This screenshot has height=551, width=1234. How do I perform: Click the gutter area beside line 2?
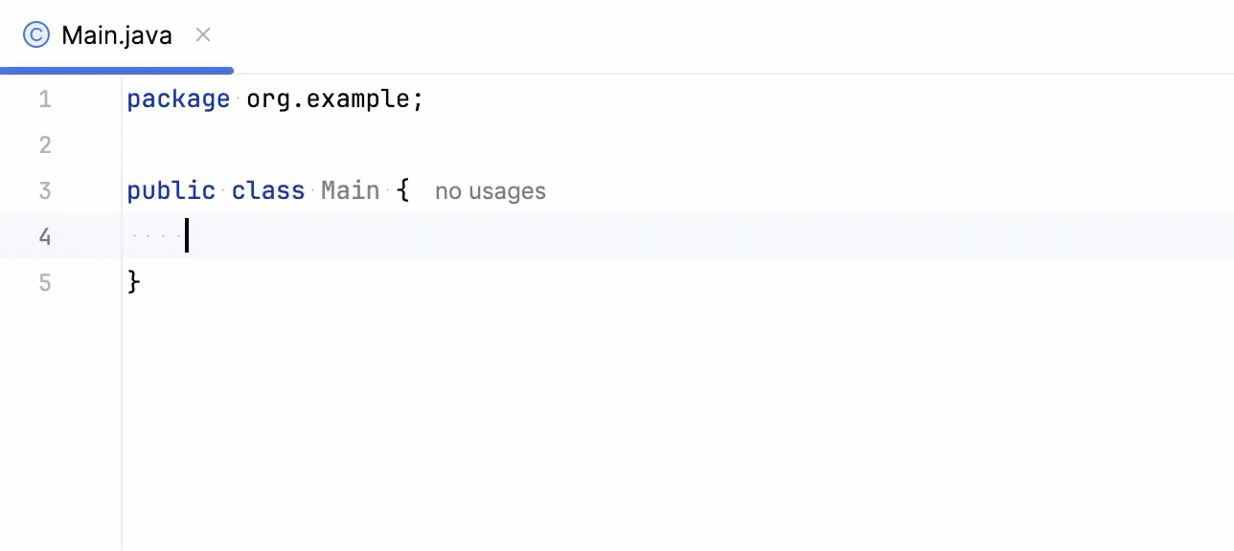[44, 144]
